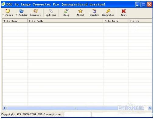Start conversion with the Convert icon
154x119 pixels.
(x=36, y=11)
